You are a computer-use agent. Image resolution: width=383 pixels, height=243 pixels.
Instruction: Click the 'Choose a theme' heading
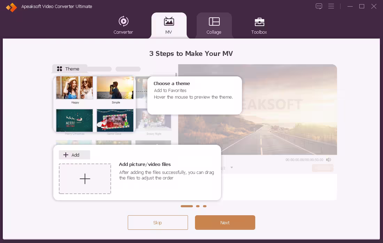click(x=172, y=84)
